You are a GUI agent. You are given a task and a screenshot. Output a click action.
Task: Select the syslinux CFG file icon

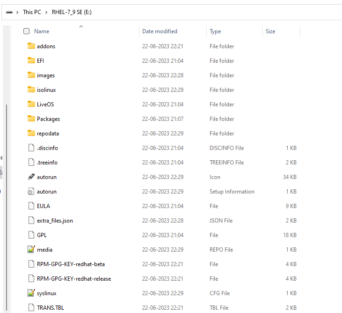click(x=31, y=293)
